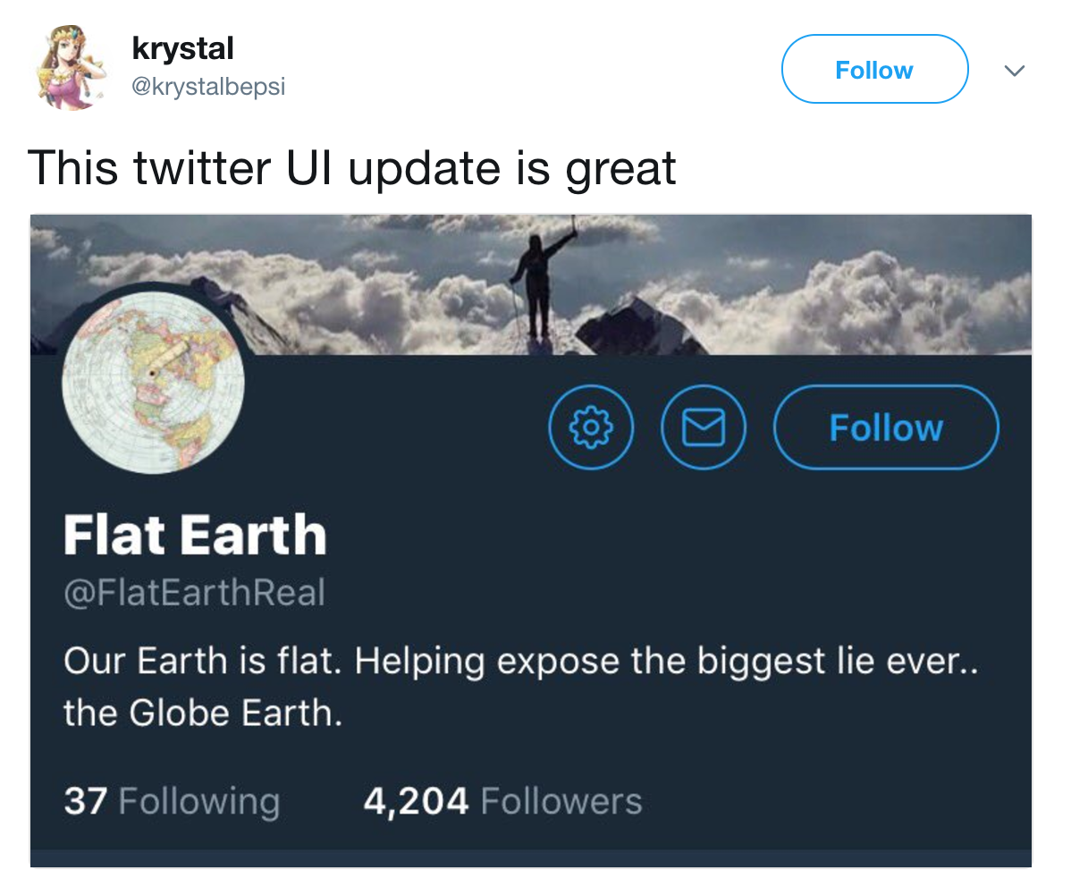Open the @krystalbepsi handle link
1071x887 pixels.
tap(208, 87)
